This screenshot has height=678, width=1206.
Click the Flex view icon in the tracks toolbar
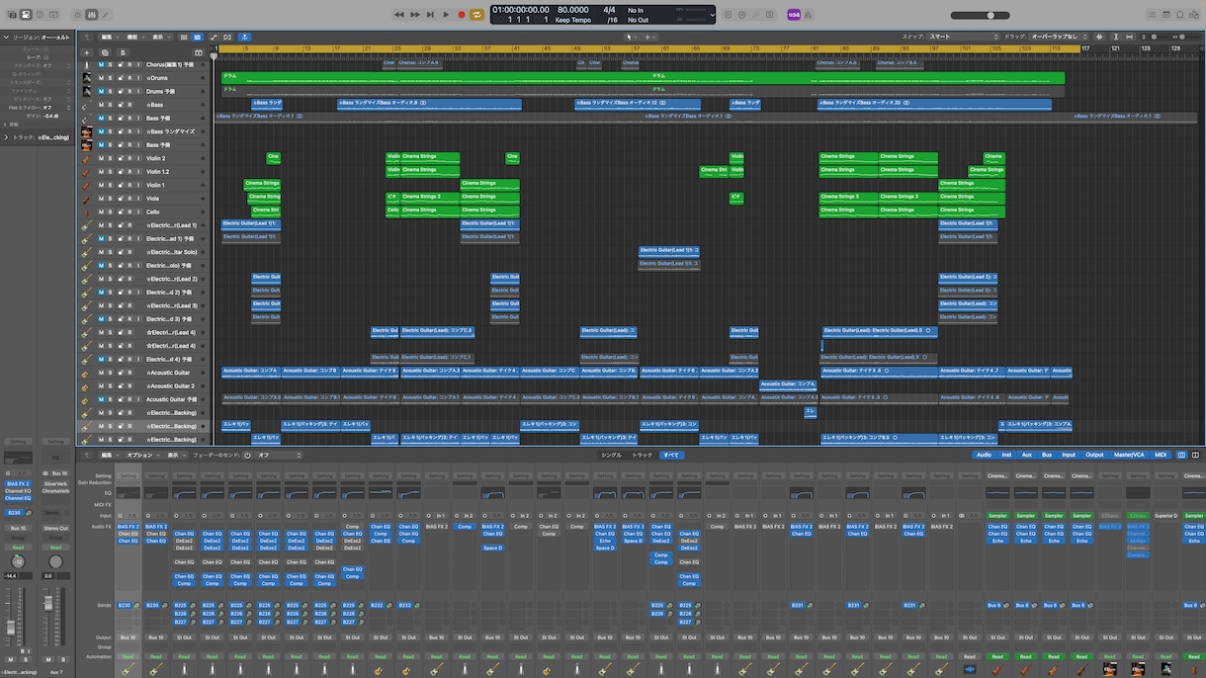[x=226, y=37]
